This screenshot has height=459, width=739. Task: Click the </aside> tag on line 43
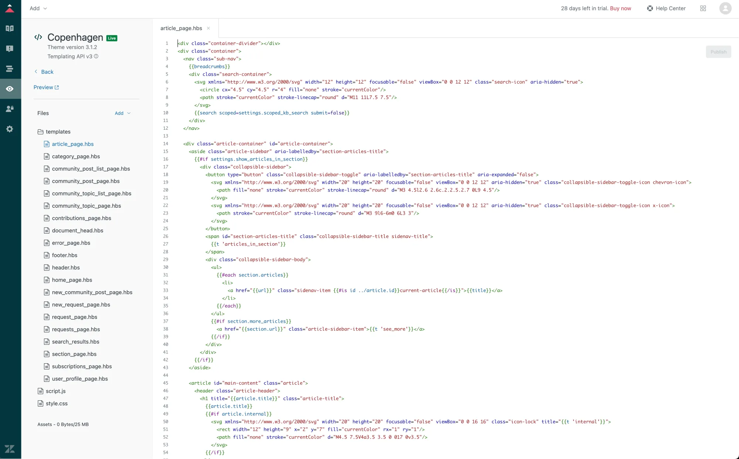(x=200, y=368)
